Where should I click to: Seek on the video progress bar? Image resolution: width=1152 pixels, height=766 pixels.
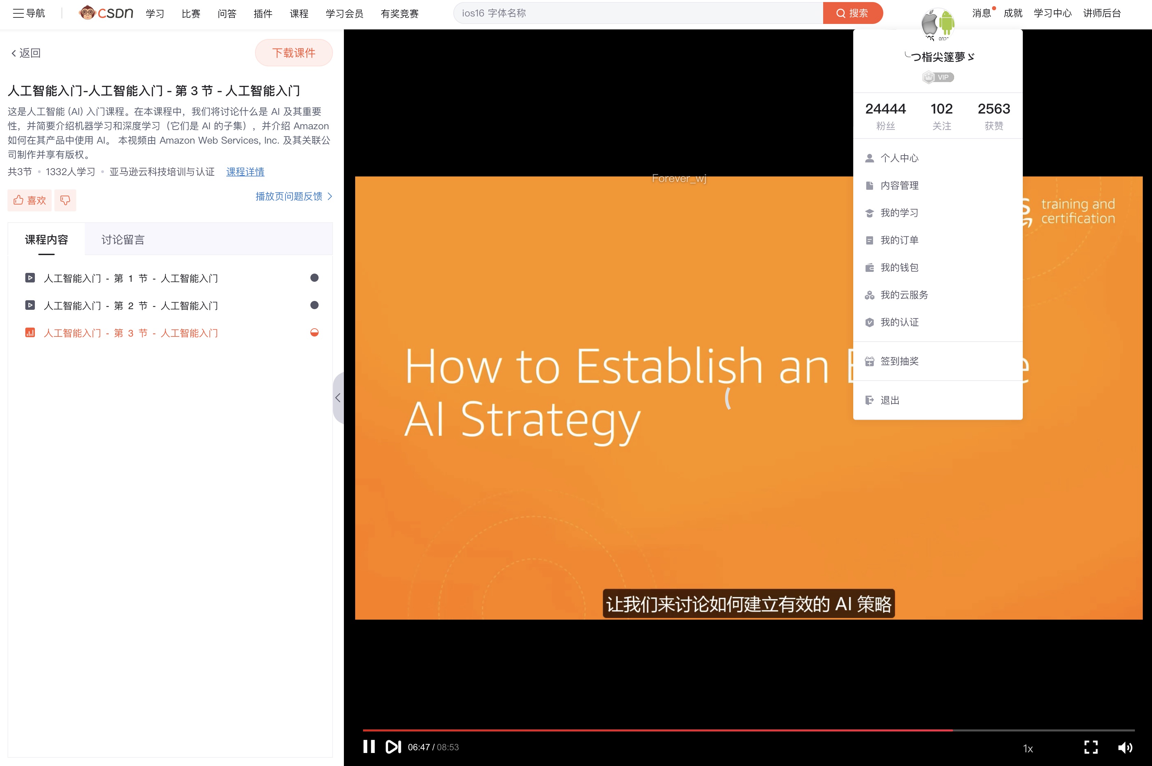pos(733,730)
